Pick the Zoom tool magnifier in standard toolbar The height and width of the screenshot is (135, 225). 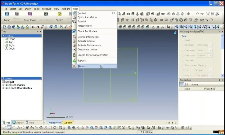pos(61,27)
